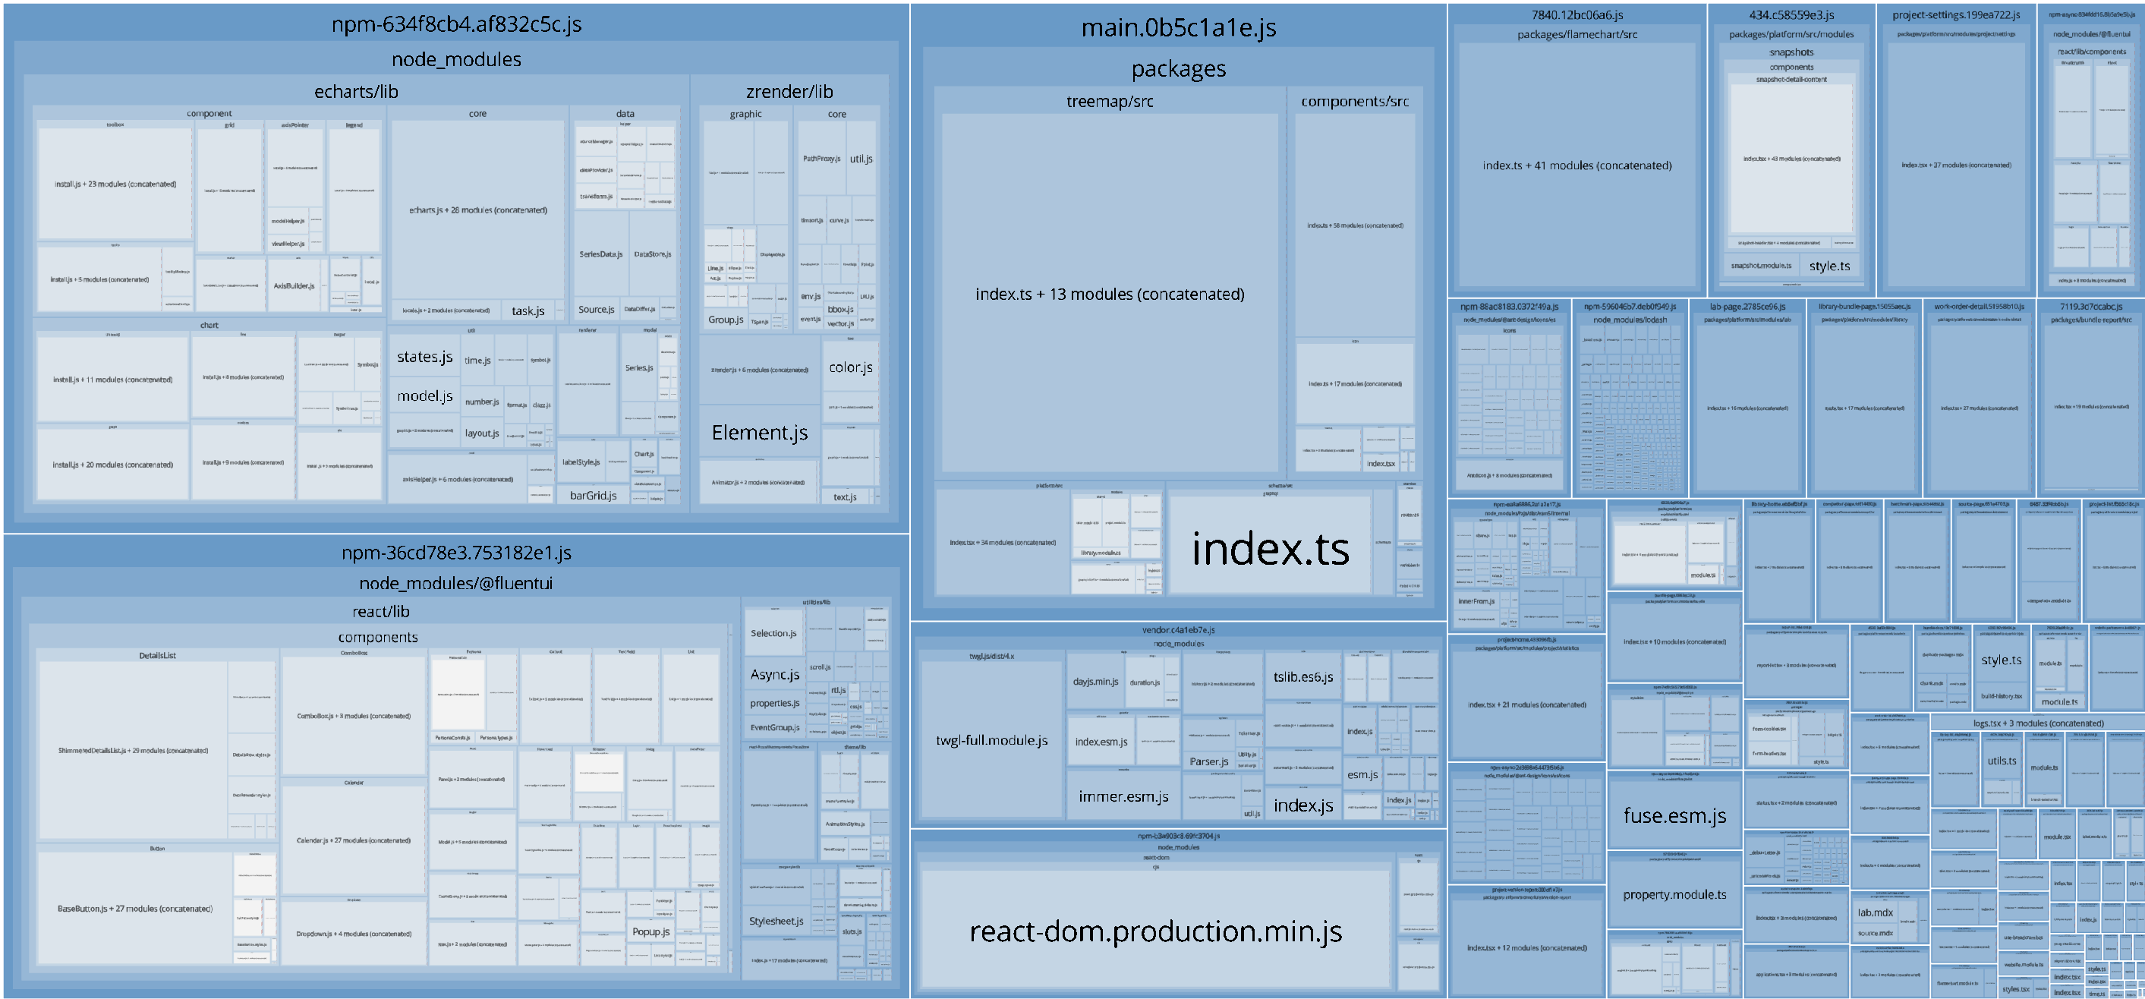Viewport: 2145px width, 999px height.
Task: Open the model.js module
Action: tap(424, 396)
